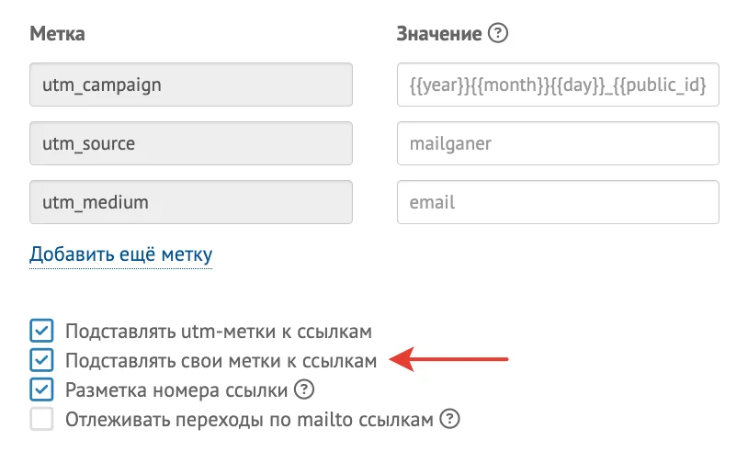Screen dimensions: 748x474
Task: Click the Метка column header
Action: (57, 34)
